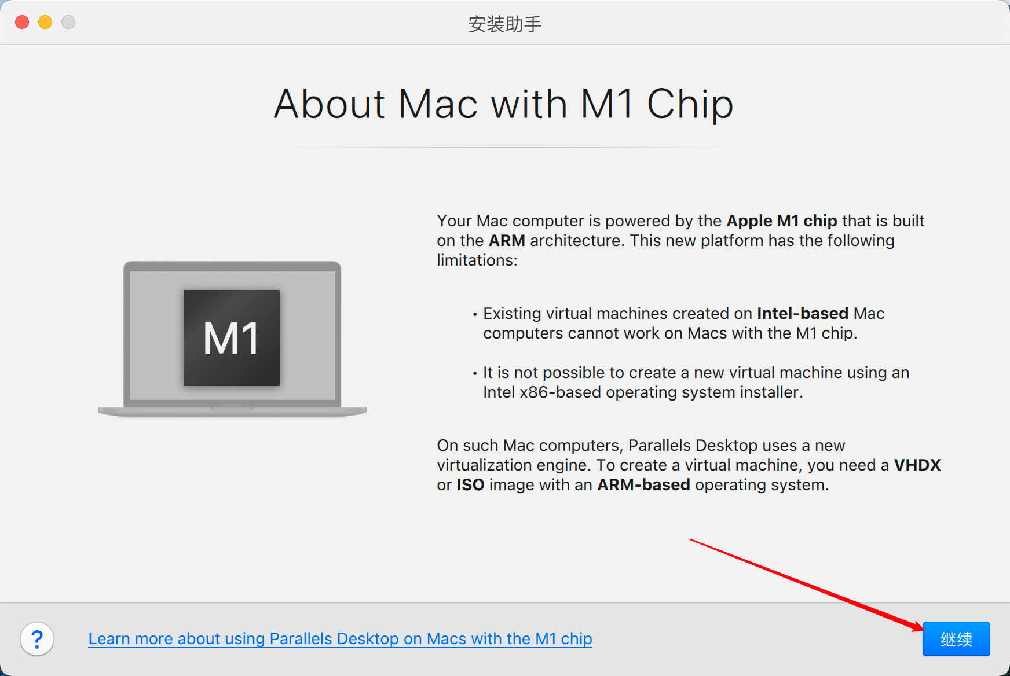Click the word limitations: ending first paragraph
The width and height of the screenshot is (1010, 676).
coord(477,260)
